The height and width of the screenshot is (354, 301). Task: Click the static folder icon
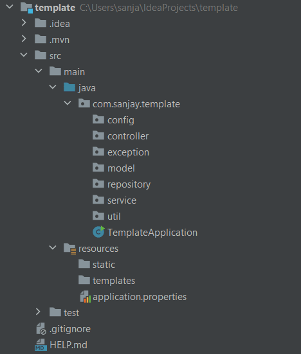[84, 263]
